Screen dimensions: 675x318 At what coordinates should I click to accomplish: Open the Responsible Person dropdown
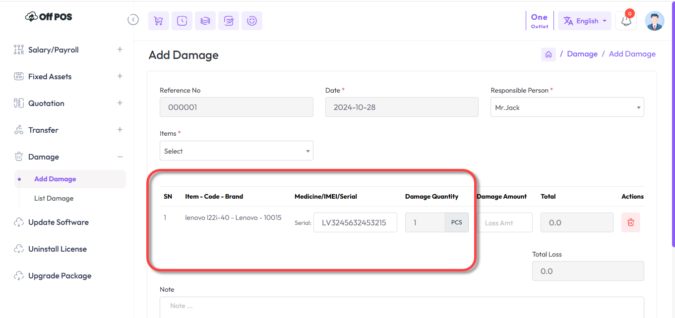(x=567, y=107)
